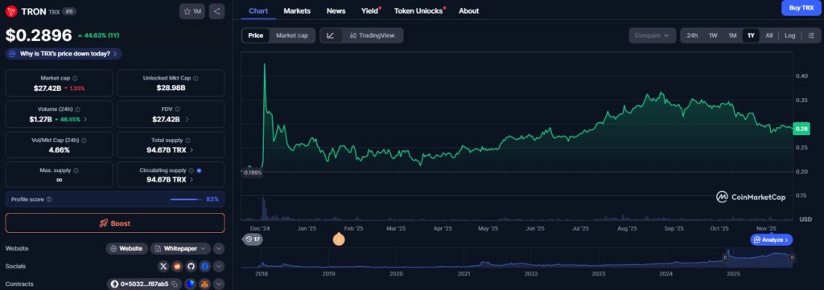The width and height of the screenshot is (824, 290).
Task: Click the FDV info icon
Action: tap(178, 109)
